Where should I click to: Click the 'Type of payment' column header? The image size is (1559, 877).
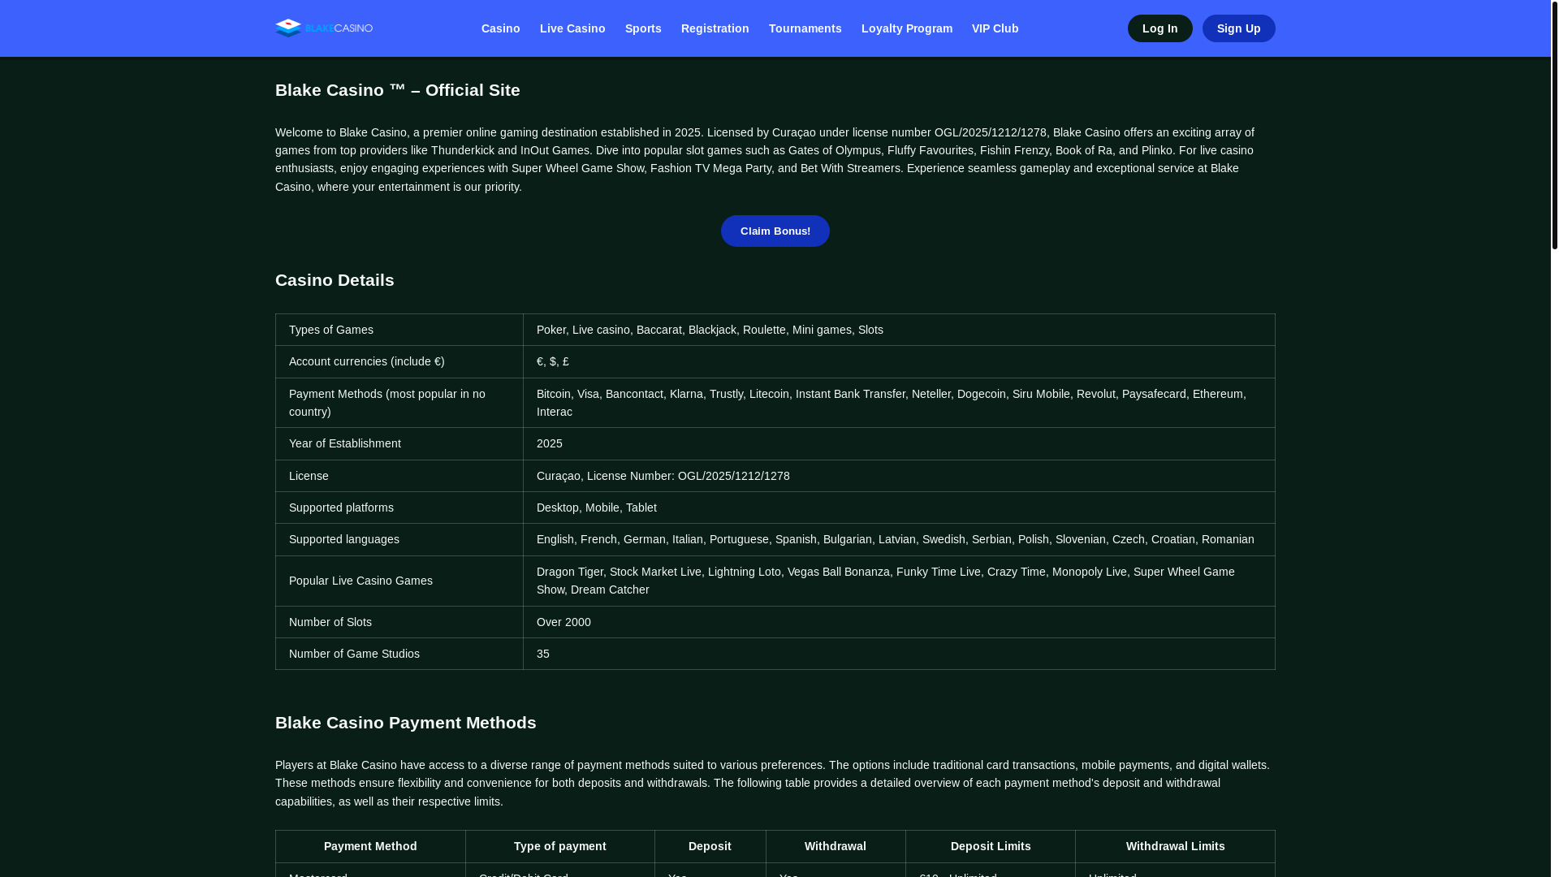coord(560,846)
